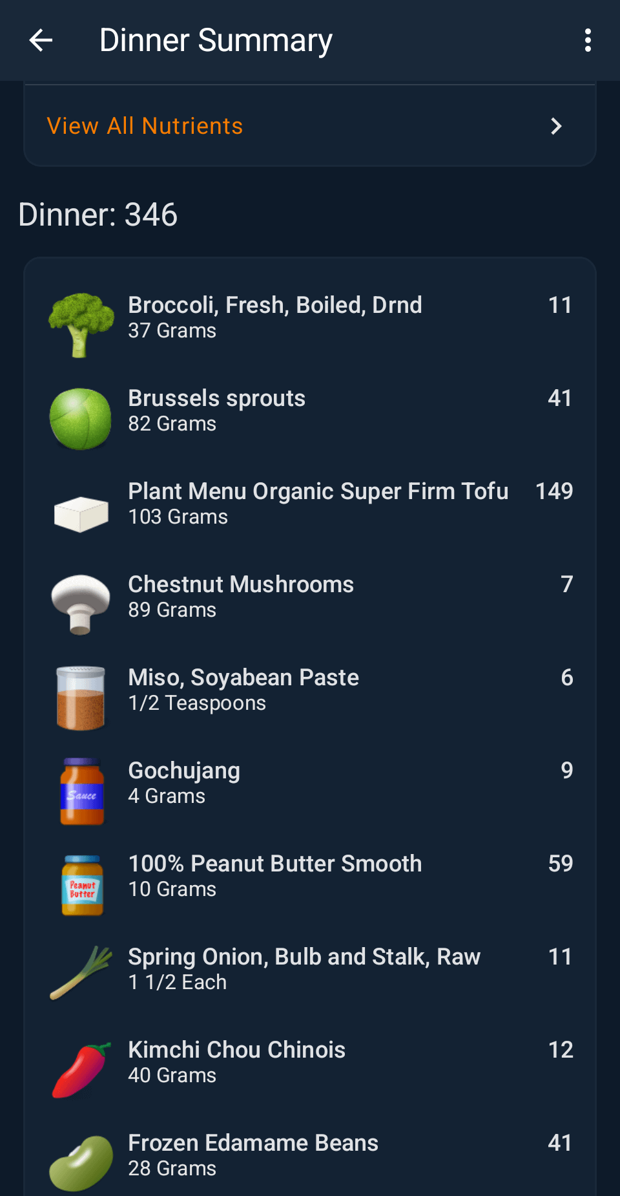Tap the Gochujang sauce jar icon
Image resolution: width=620 pixels, height=1196 pixels.
[82, 791]
